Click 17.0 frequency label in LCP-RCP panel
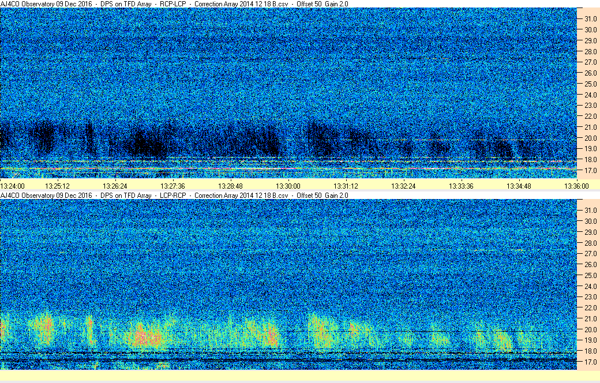Screen dimensions: 600x383 (x=590, y=362)
